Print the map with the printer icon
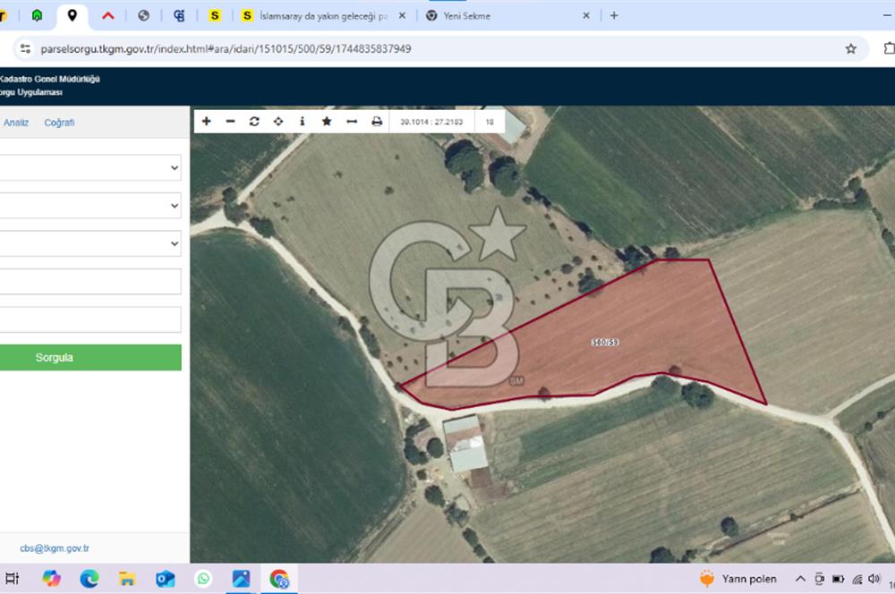The width and height of the screenshot is (895, 594). pos(377,121)
